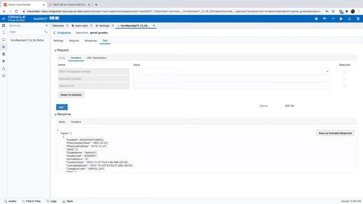363x204 pixels.
Task: Select request URL Parameters tab
Action: tap(96, 58)
